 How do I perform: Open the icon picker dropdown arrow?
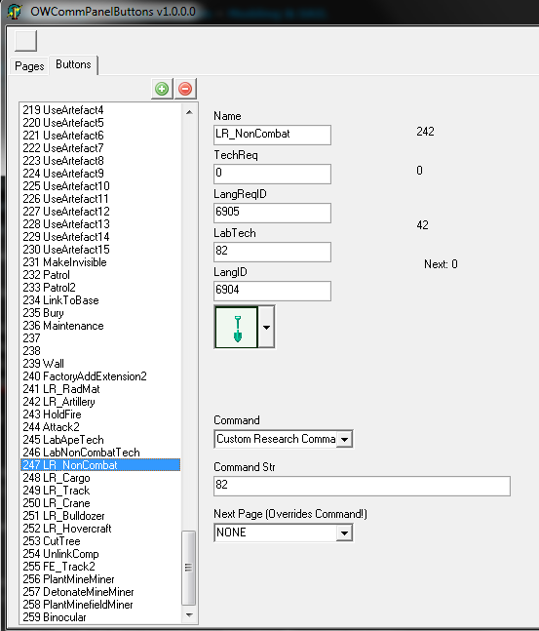266,327
